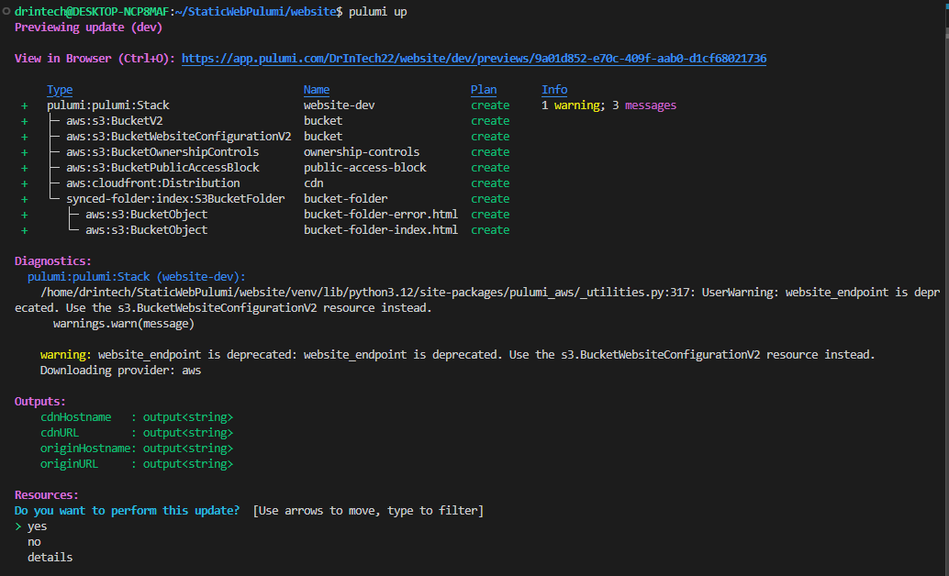Open the Pulumi preview URL link
The image size is (949, 576).
click(x=474, y=59)
